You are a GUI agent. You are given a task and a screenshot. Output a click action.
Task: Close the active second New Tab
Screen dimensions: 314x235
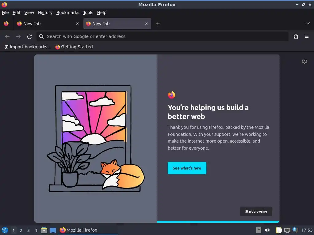pyautogui.click(x=146, y=24)
